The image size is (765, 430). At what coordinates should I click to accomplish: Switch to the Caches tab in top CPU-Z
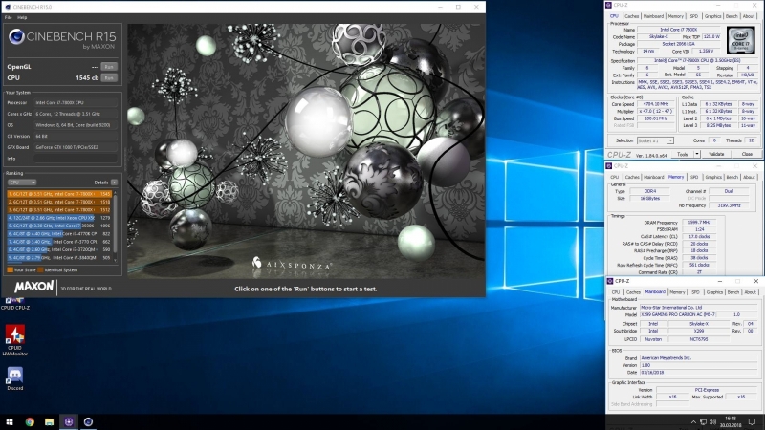631,16
